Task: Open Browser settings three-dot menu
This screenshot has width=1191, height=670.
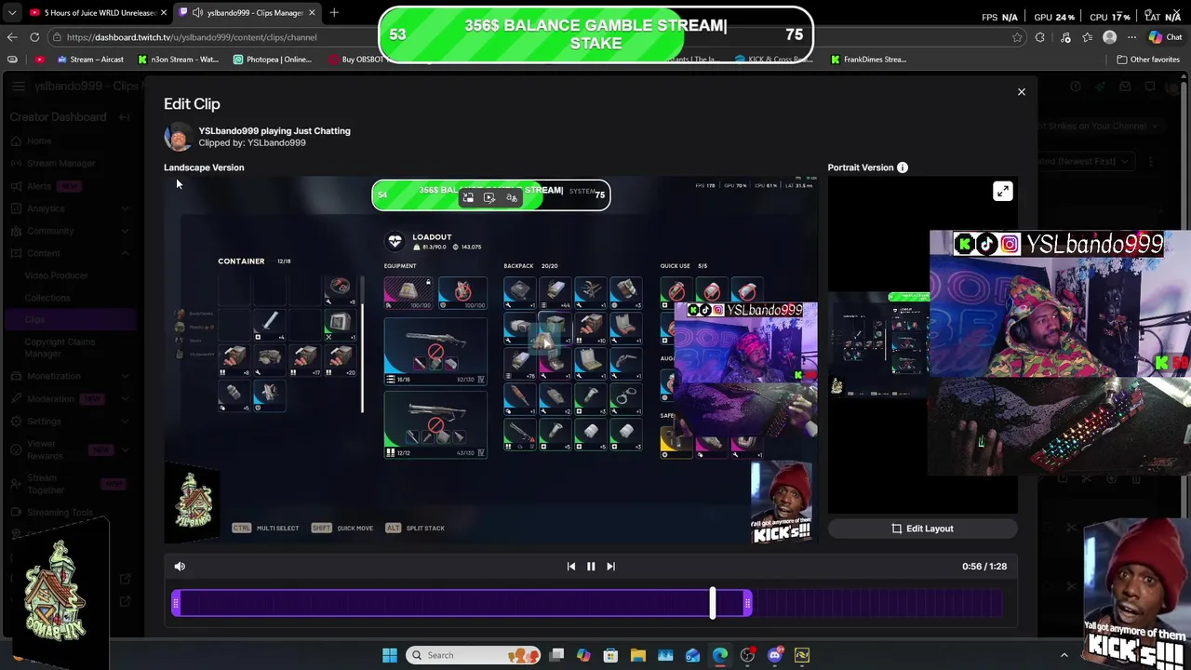Action: (x=1133, y=37)
